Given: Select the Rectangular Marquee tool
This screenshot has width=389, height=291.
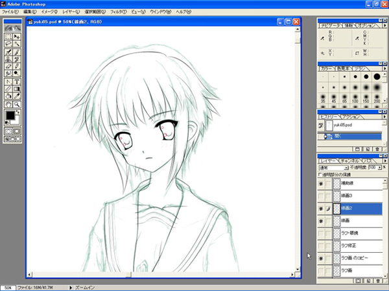Looking at the screenshot, I should point(8,37).
